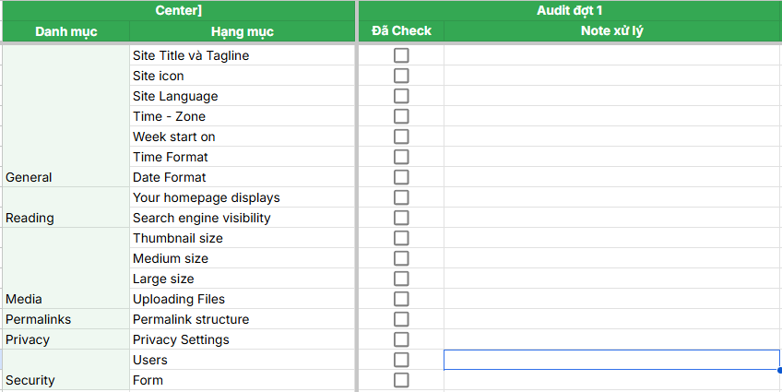Click the Date Format cell

(x=242, y=177)
